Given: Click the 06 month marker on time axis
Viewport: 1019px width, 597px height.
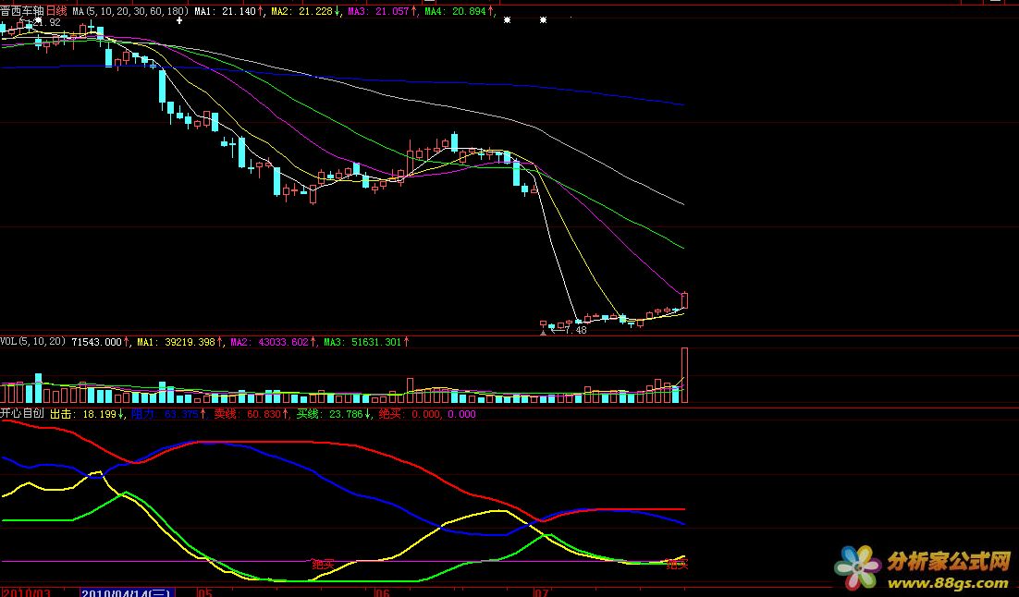Looking at the screenshot, I should click(x=383, y=592).
